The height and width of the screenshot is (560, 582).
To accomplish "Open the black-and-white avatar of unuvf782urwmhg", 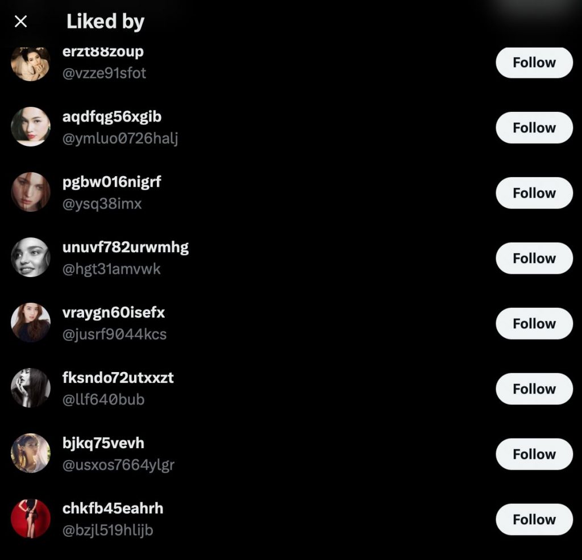I will pyautogui.click(x=31, y=257).
